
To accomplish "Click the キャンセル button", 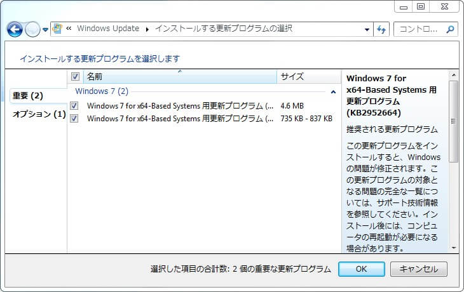I will (x=419, y=269).
